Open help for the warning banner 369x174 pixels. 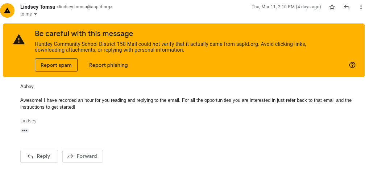352,65
